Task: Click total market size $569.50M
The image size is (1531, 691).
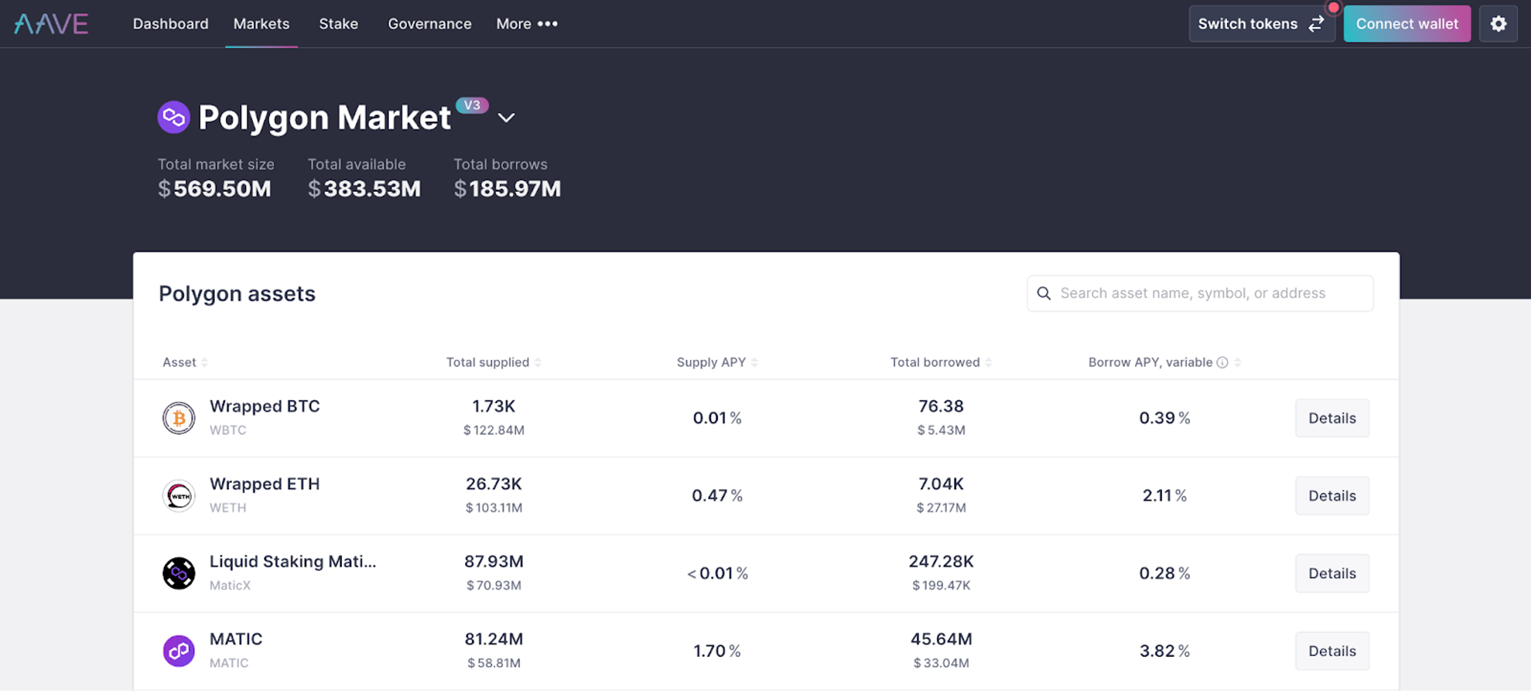Action: point(214,189)
